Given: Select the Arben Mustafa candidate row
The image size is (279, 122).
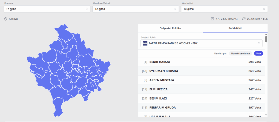Looking at the screenshot, I should click(x=202, y=80).
